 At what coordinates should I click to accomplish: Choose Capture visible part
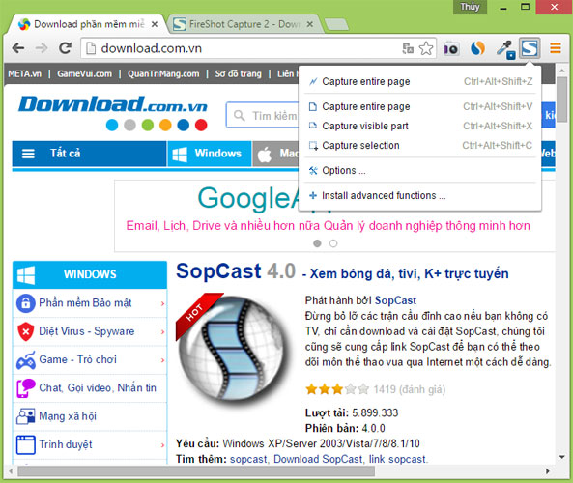click(x=420, y=126)
